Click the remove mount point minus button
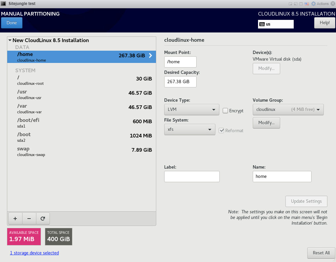Image resolution: width=336 pixels, height=262 pixels. coord(29,219)
